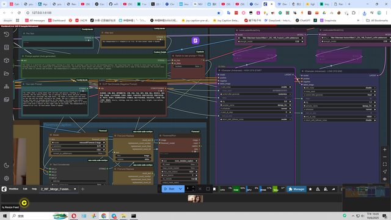391x220 pixels.
Task: Click the Run button
Action: coord(170,189)
